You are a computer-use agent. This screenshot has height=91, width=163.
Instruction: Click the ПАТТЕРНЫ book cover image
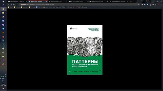(x=85, y=50)
